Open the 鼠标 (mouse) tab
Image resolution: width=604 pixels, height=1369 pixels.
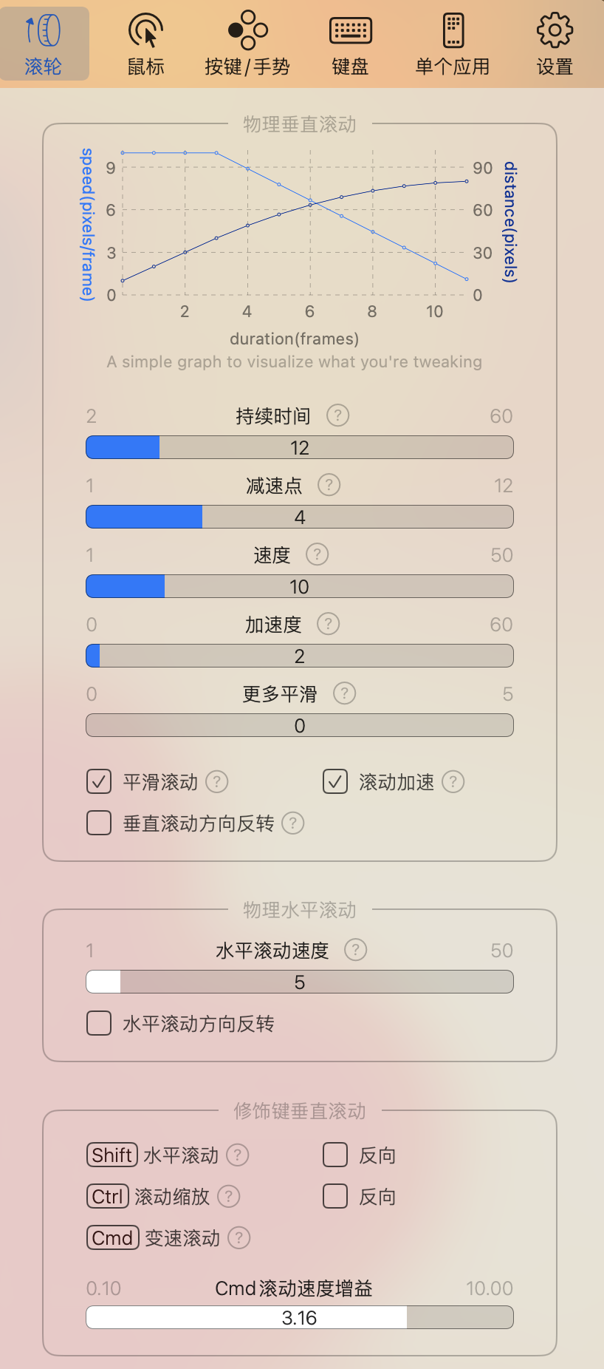[x=146, y=44]
